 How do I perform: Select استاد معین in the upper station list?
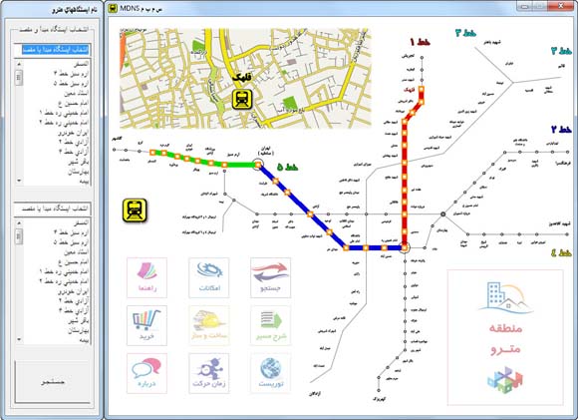click(77, 93)
